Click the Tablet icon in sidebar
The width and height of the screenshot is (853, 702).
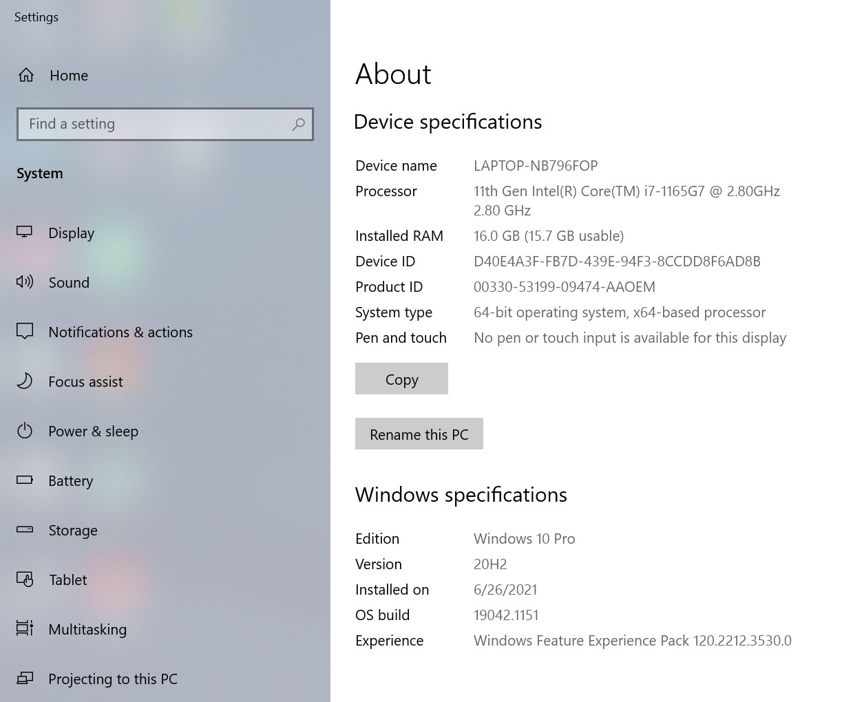pyautogui.click(x=25, y=579)
